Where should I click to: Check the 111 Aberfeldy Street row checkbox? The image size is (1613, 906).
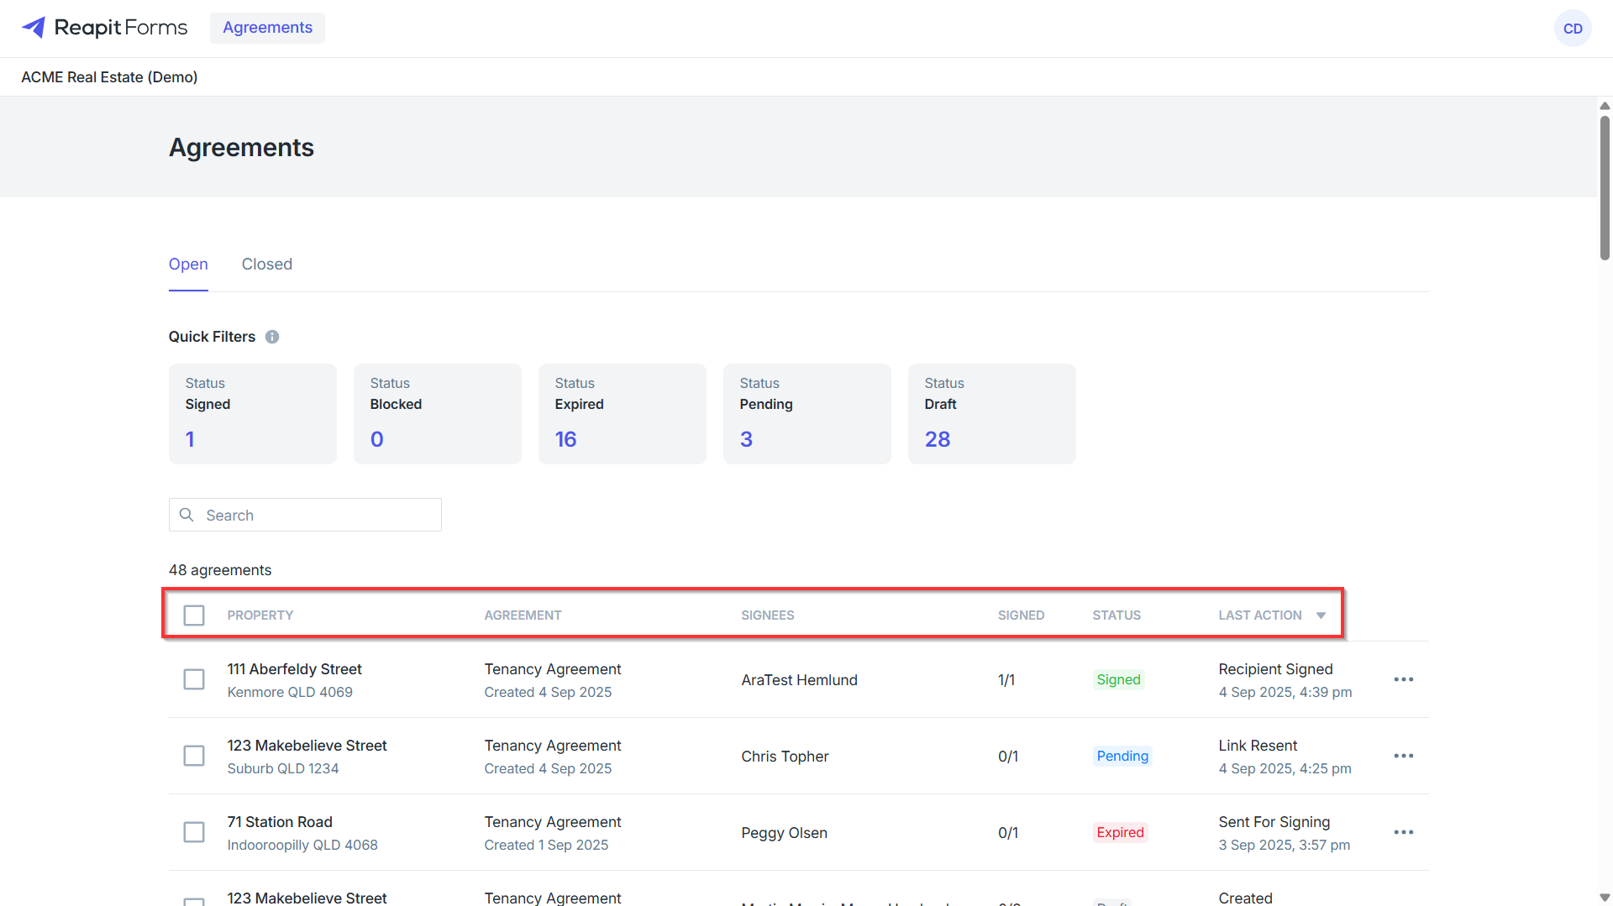(194, 679)
